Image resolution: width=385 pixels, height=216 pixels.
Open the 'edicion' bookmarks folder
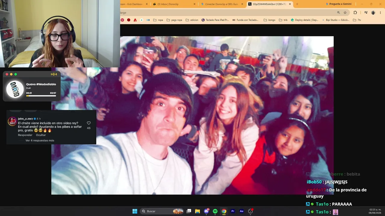click(x=192, y=20)
